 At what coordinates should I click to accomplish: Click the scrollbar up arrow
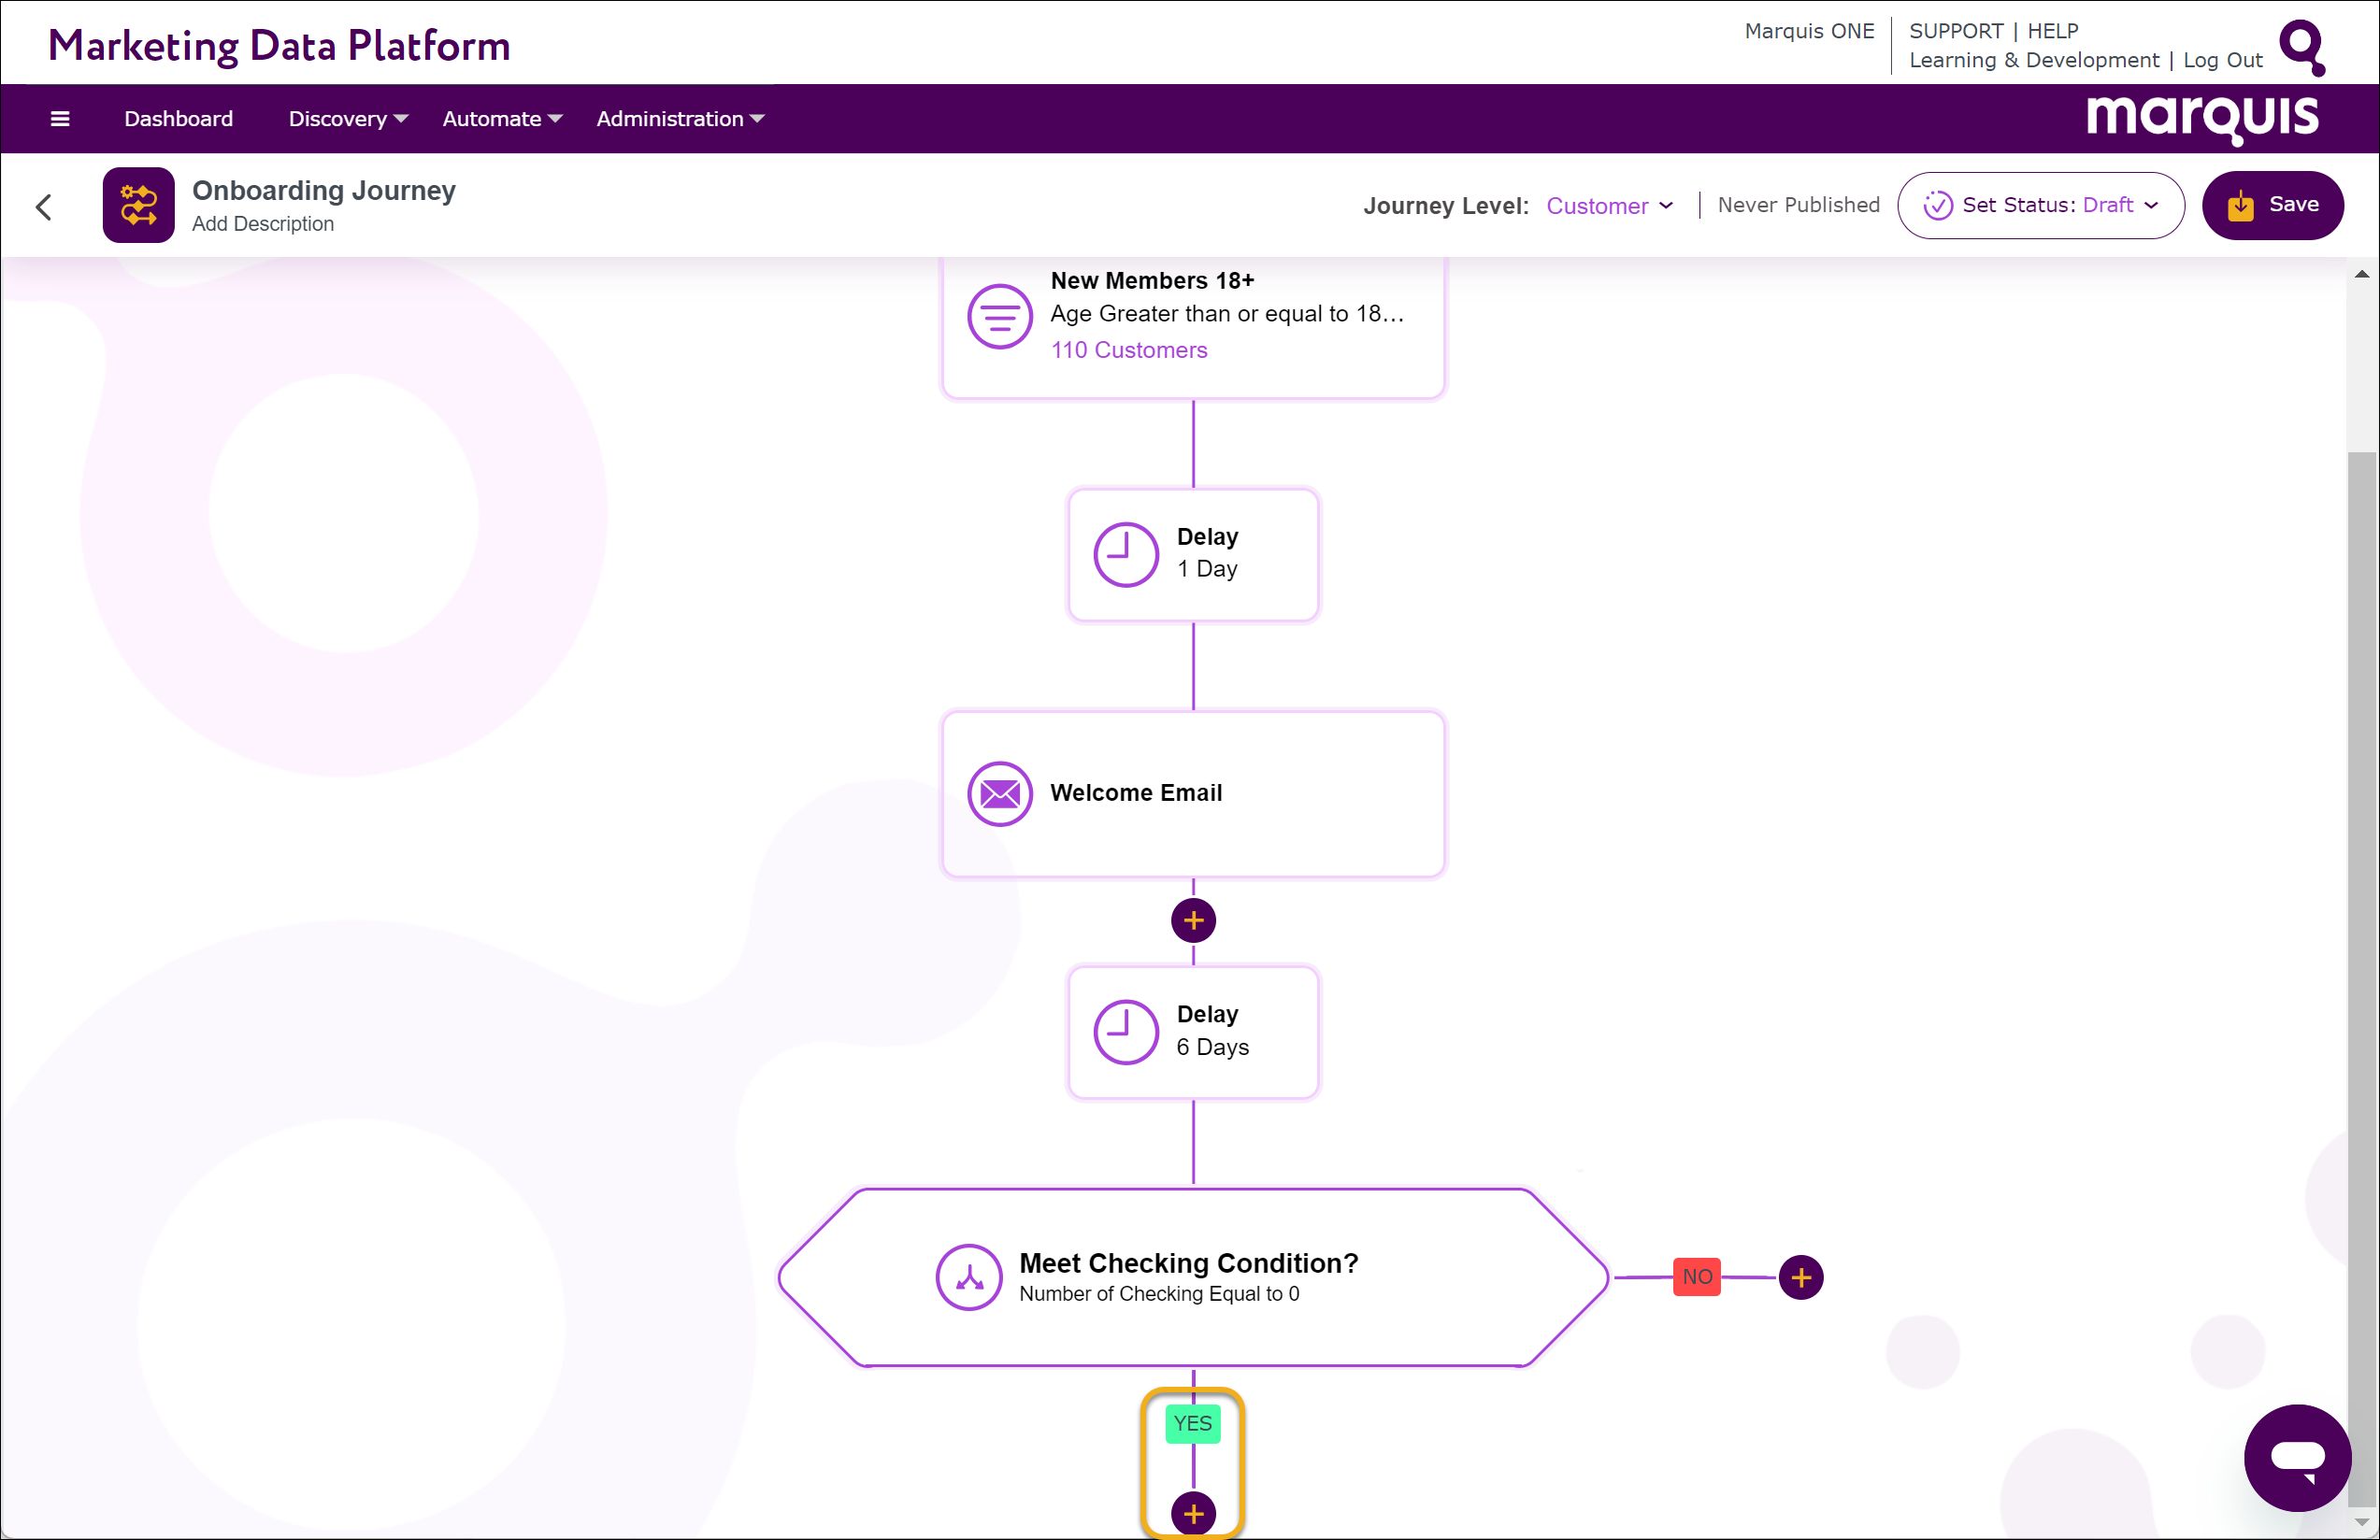2361,273
